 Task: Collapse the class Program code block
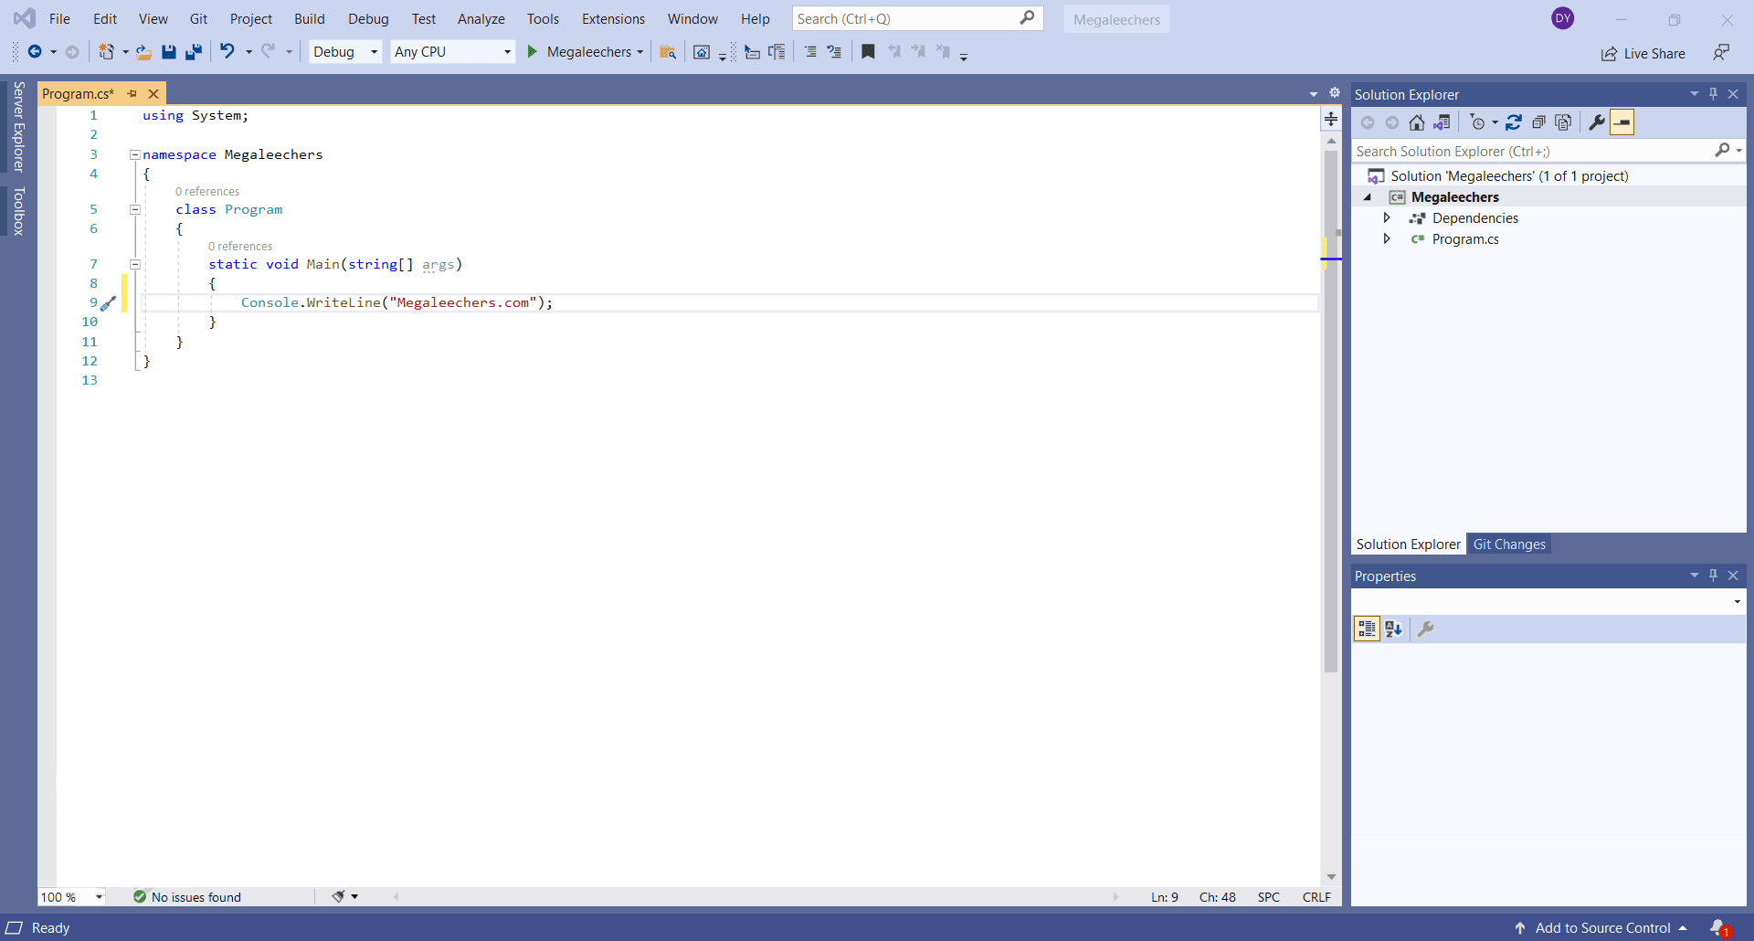pyautogui.click(x=134, y=209)
